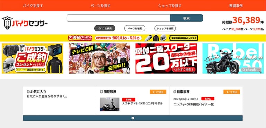Click the 閲覧履歴 section circle icon
266x128 pixels.
tap(101, 92)
